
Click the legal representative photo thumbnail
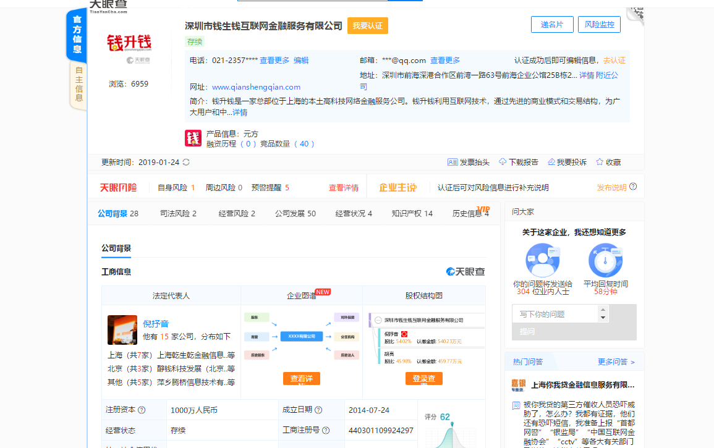pyautogui.click(x=122, y=329)
